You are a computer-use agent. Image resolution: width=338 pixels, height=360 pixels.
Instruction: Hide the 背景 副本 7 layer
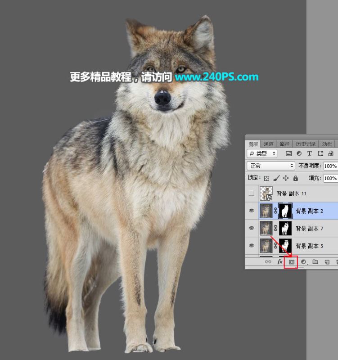point(252,228)
